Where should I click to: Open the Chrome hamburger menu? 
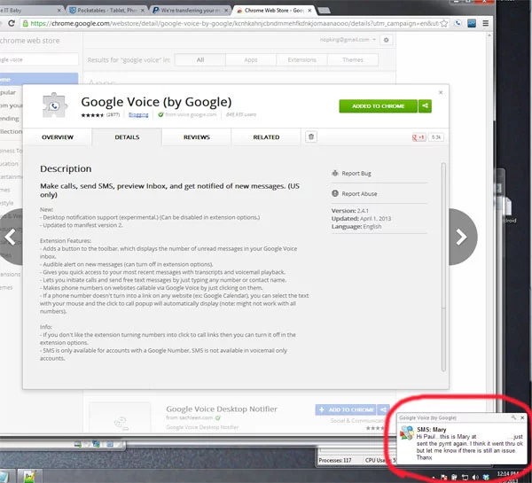click(486, 23)
